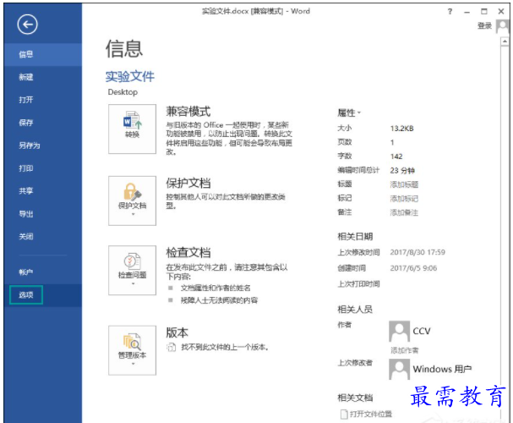
Task: Select the 导出 (Export) menu item
Action: click(43, 214)
